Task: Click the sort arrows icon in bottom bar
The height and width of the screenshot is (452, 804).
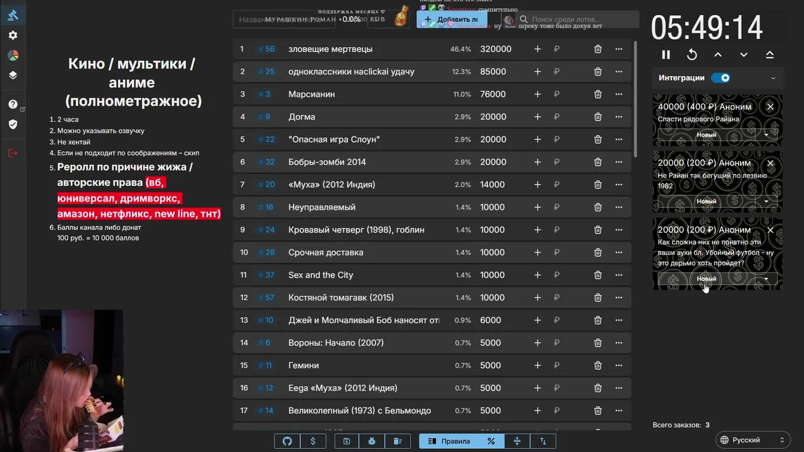Action: (x=543, y=441)
